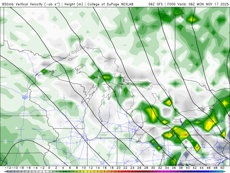Click the '16' color scale label
230x173 pixels.
click(x=105, y=168)
